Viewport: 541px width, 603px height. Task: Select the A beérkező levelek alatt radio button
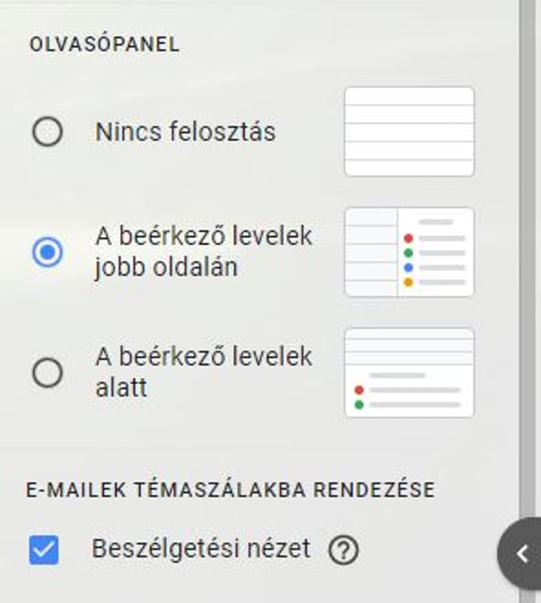[x=47, y=373]
